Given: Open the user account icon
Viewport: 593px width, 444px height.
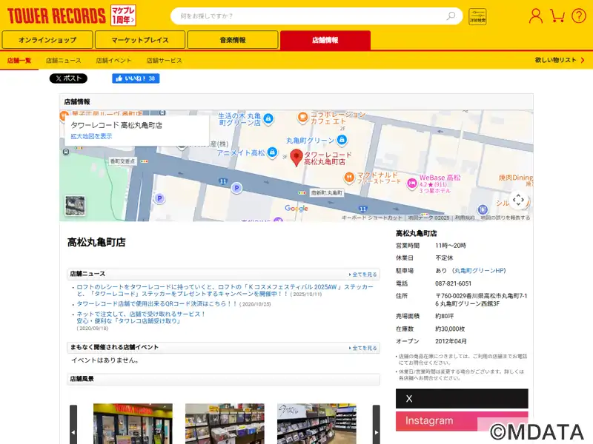Looking at the screenshot, I should (x=535, y=16).
